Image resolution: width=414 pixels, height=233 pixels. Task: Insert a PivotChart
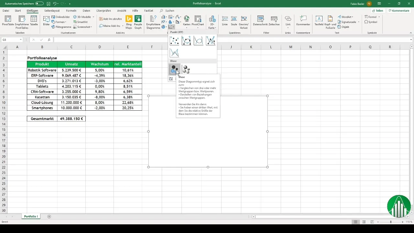pyautogui.click(x=197, y=21)
